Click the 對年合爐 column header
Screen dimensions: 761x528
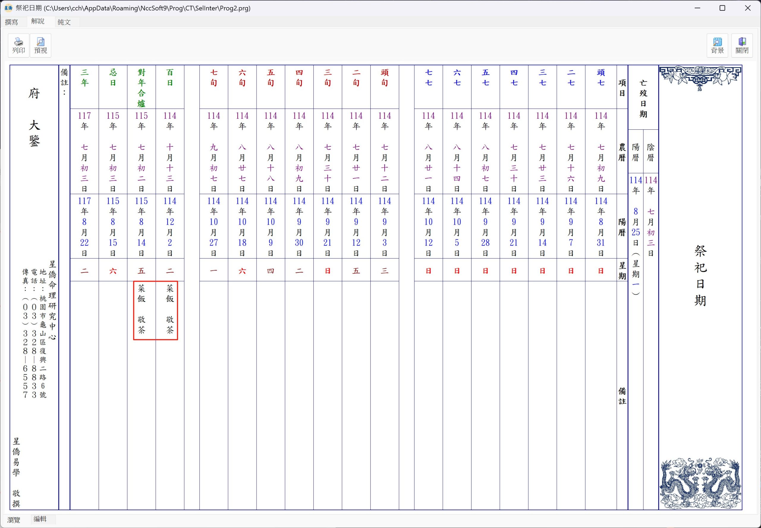(141, 87)
